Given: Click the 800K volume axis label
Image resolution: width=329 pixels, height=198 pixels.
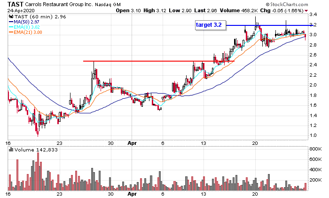Looking at the screenshot, I should click(x=315, y=149).
